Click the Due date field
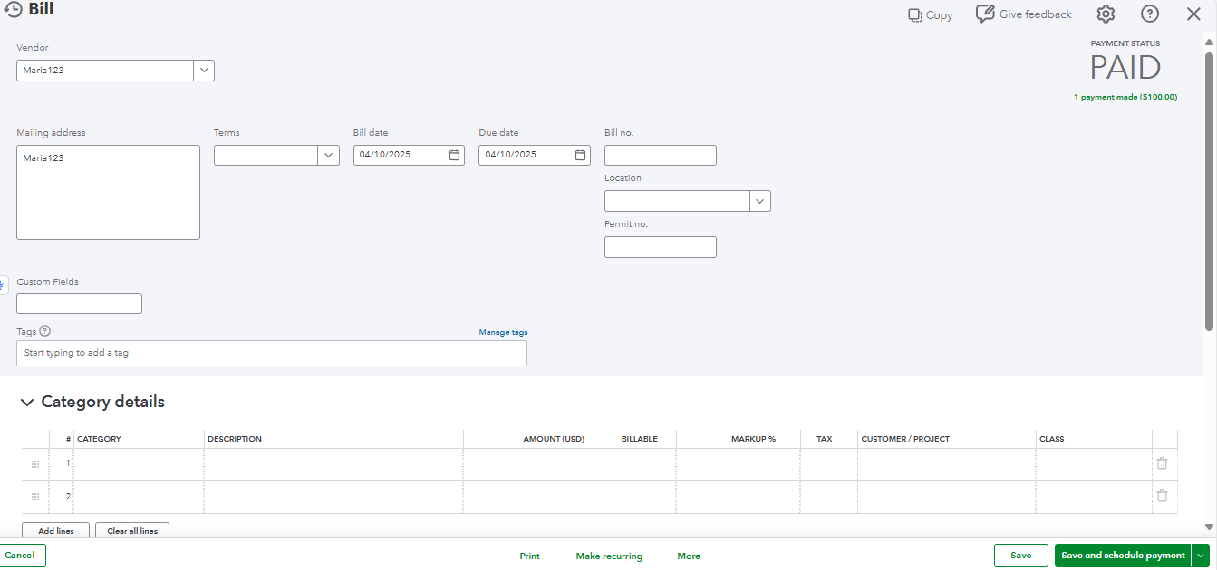 coord(535,155)
